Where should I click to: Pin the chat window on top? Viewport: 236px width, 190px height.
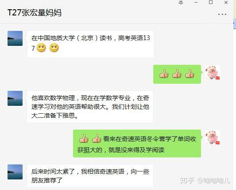coord(181,3)
